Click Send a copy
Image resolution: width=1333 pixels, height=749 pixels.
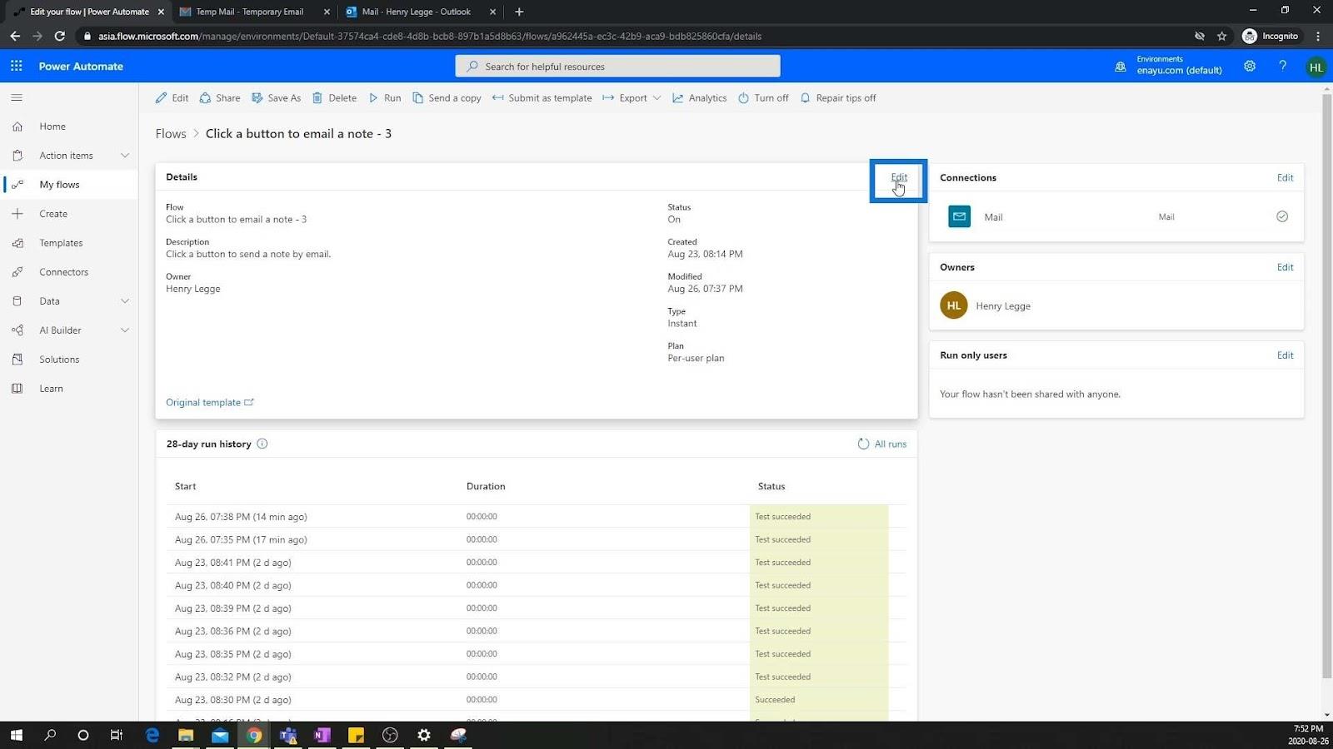click(447, 98)
